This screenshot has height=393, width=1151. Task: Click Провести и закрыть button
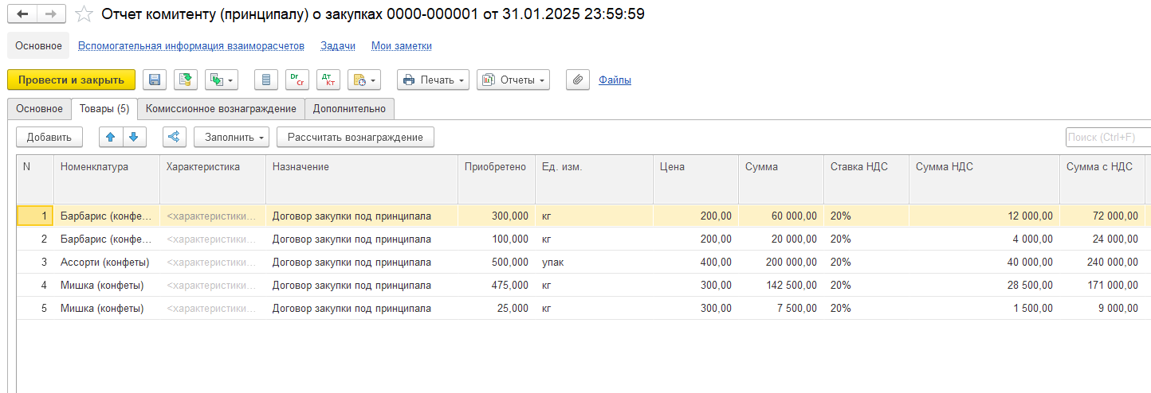coord(71,80)
